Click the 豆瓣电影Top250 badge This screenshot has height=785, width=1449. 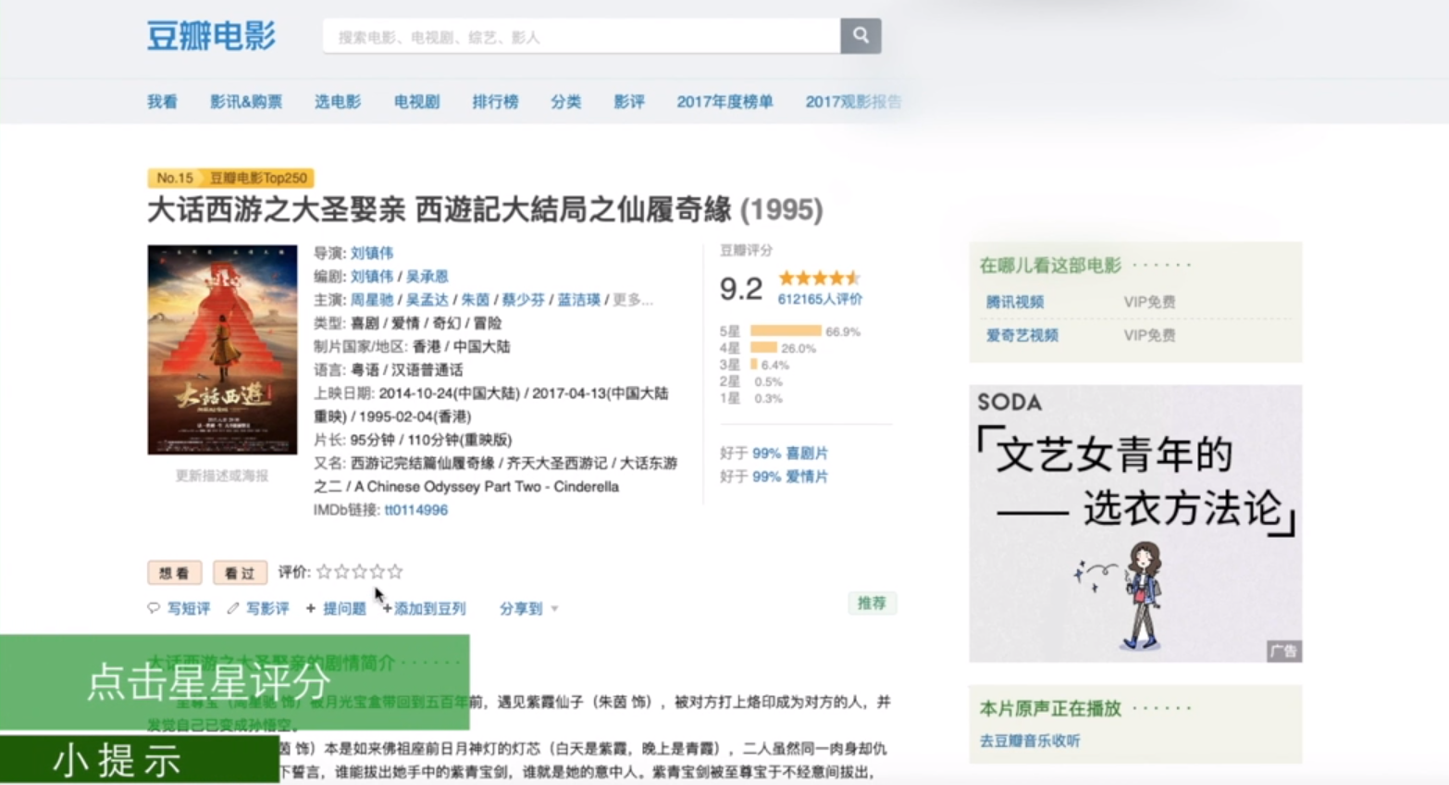click(258, 178)
